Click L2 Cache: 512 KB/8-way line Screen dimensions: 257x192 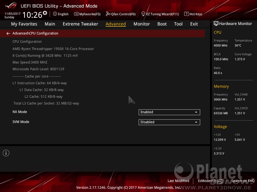[43, 96]
